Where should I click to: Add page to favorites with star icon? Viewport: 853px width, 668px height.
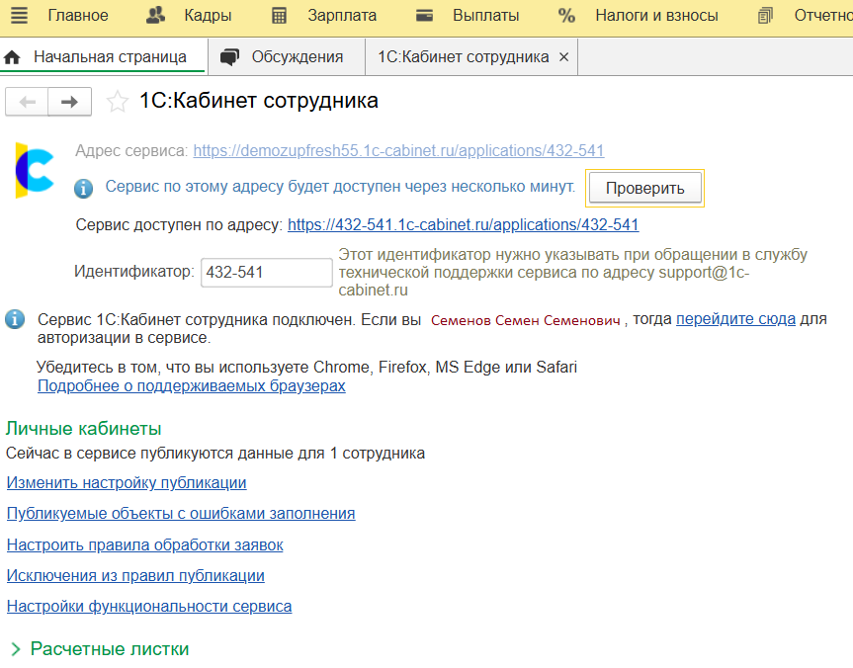[117, 102]
